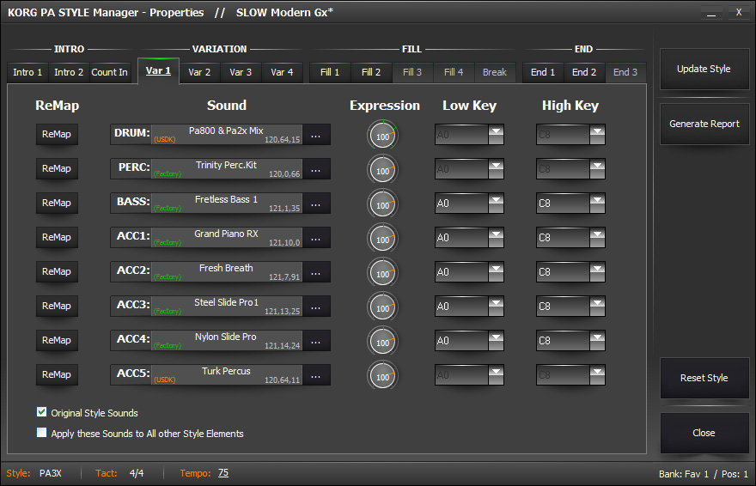
Task: Expand the ACC3 Low Key dropdown
Action: tap(496, 307)
